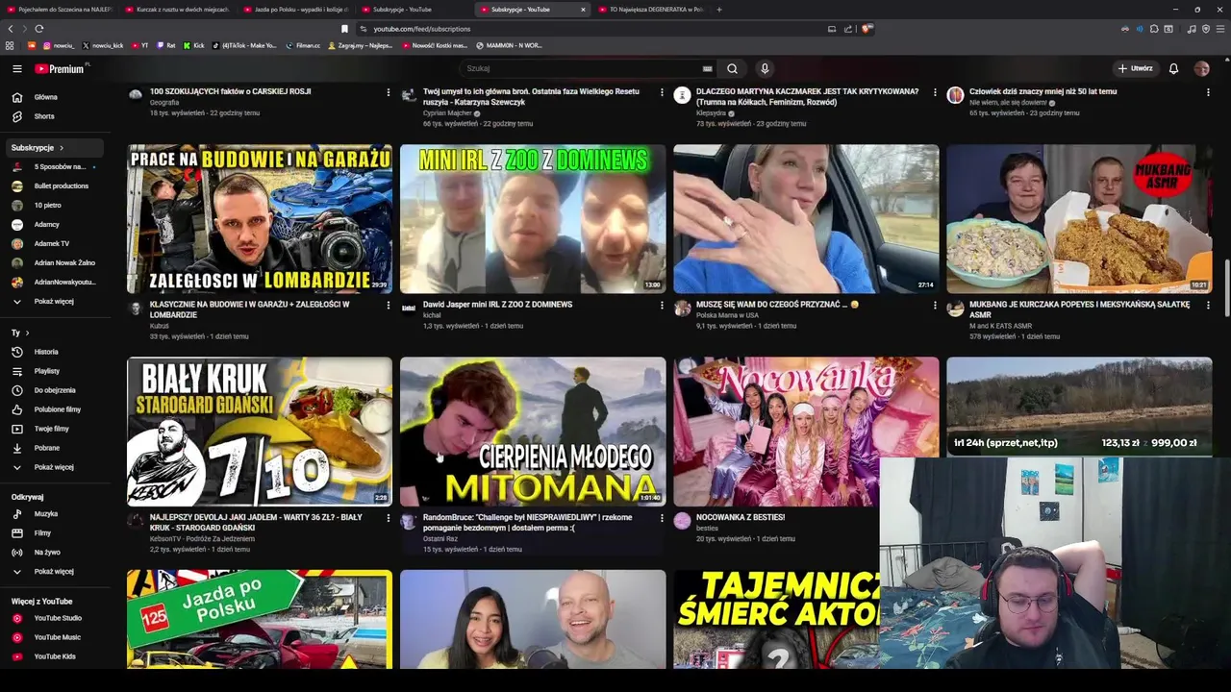
Task: Open Do obejrzenia watch later list
Action: [x=53, y=390]
